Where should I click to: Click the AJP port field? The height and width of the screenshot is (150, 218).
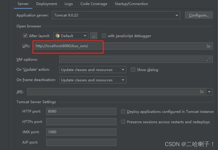coord(81,142)
